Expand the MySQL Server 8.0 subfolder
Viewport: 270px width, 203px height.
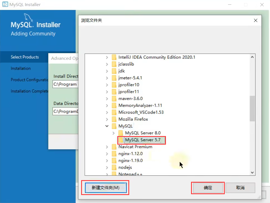tap(113, 133)
